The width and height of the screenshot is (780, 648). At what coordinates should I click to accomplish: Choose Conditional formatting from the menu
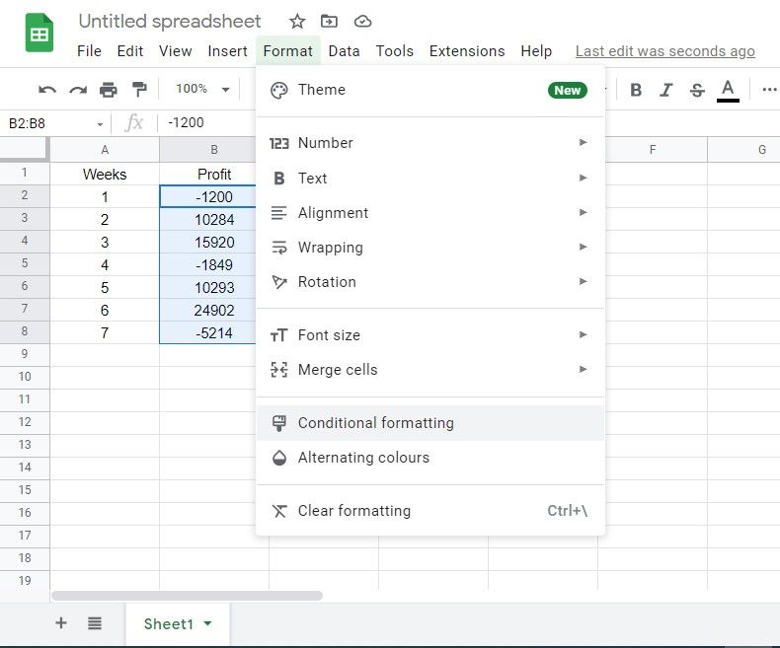(x=375, y=423)
